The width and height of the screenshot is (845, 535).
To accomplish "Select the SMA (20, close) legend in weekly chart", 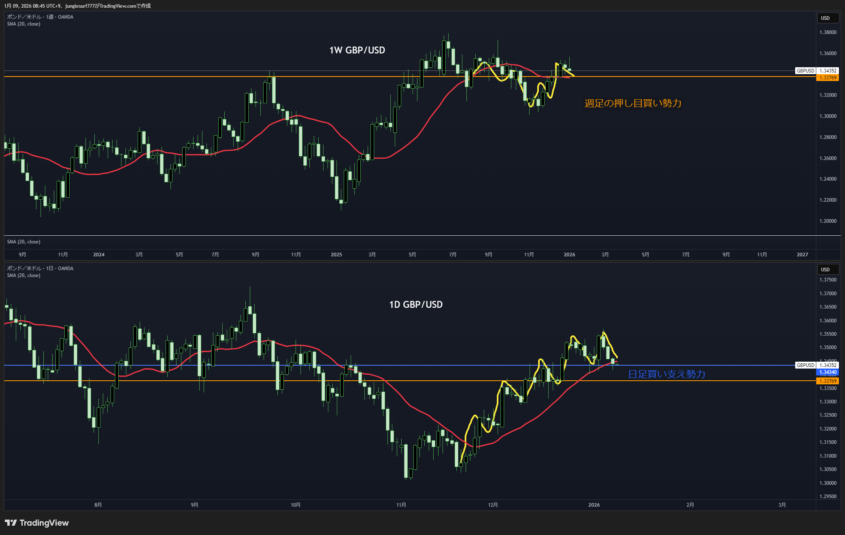I will pyautogui.click(x=23, y=24).
